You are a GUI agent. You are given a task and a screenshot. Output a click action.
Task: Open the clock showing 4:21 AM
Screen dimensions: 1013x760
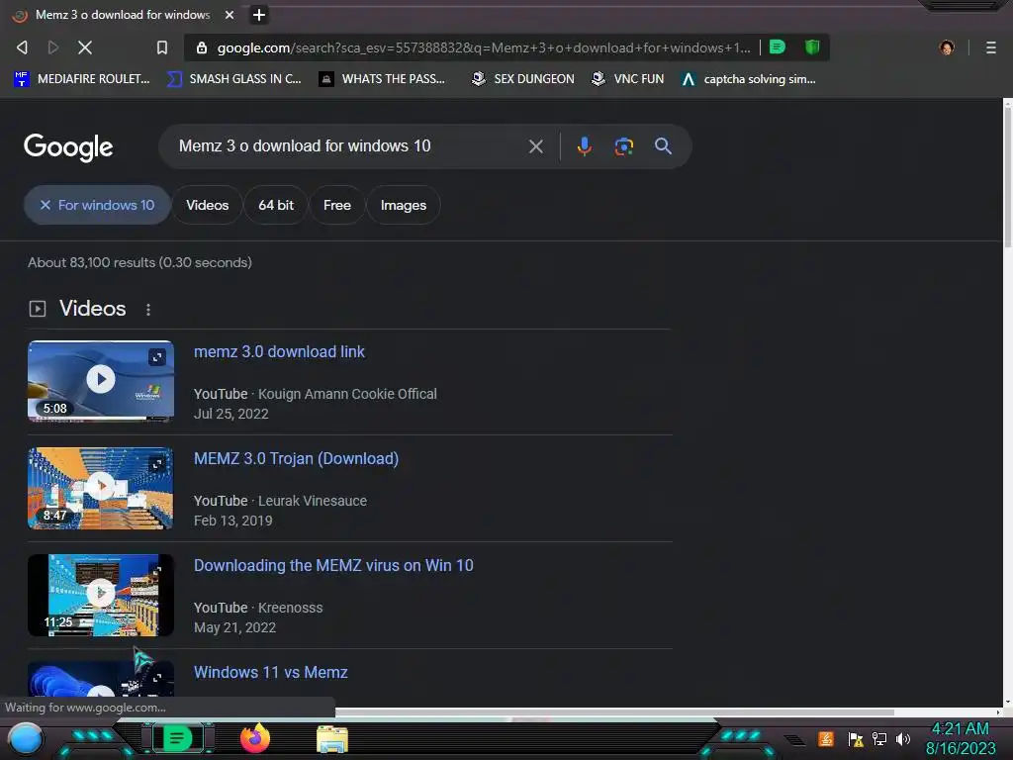pos(960,738)
